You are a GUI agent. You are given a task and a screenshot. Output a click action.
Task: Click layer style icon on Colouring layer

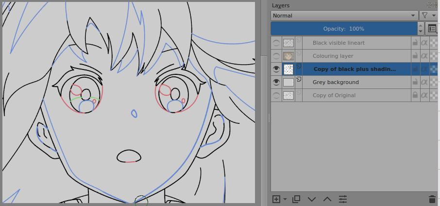[299, 53]
